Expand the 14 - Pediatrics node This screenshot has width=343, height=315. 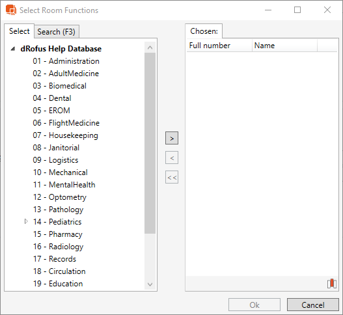pyautogui.click(x=26, y=221)
